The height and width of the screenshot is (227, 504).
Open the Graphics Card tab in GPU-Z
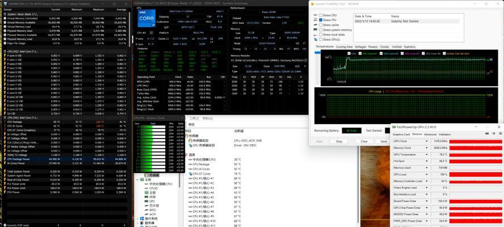[x=401, y=134]
